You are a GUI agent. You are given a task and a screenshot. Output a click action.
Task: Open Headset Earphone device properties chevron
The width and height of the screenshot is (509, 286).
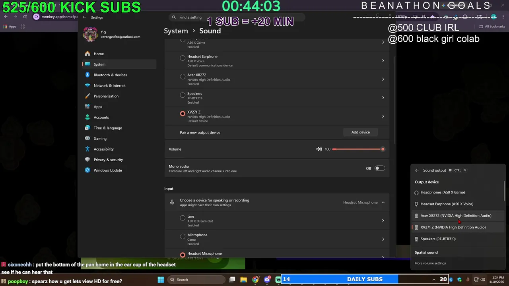[383, 61]
